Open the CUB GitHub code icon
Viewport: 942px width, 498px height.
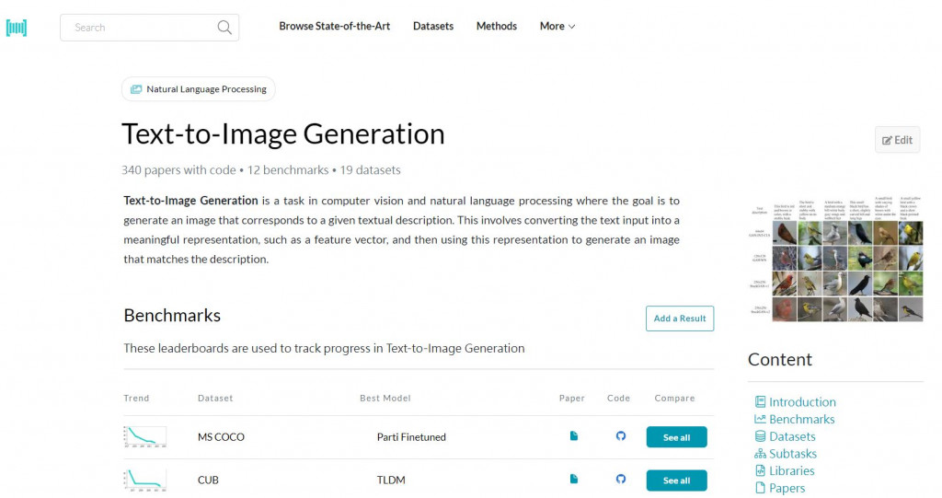click(621, 480)
